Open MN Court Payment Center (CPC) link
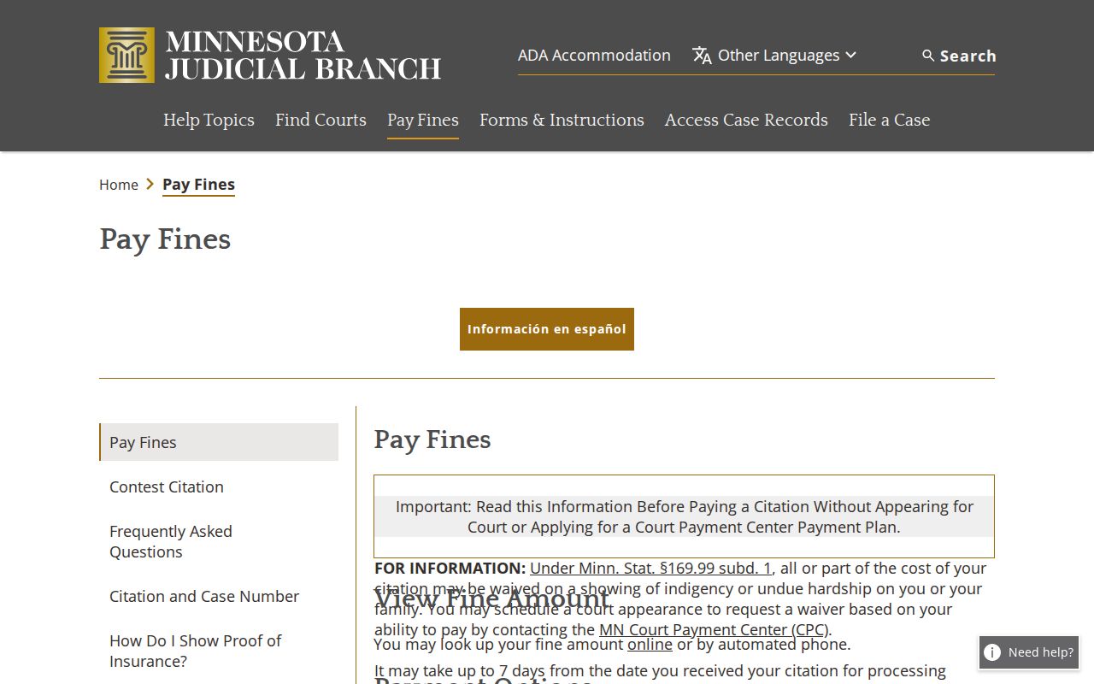Image resolution: width=1094 pixels, height=684 pixels. [x=714, y=629]
